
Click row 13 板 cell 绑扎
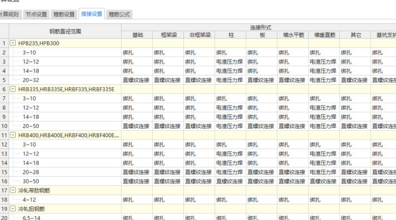point(261,154)
